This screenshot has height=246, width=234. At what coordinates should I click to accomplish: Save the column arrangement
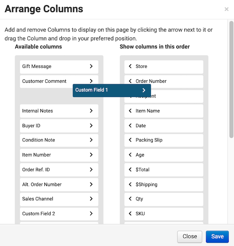click(x=217, y=236)
